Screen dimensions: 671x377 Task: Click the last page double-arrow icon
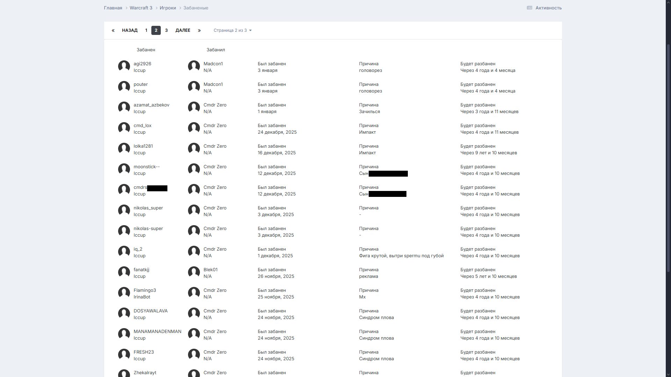pos(199,31)
